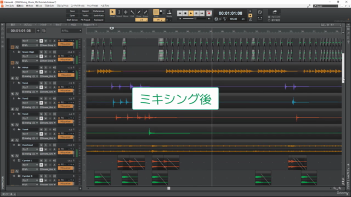This screenshot has height=197, width=351.
Task: Open the HiHat track input arrow icon
Action: click(19, 67)
